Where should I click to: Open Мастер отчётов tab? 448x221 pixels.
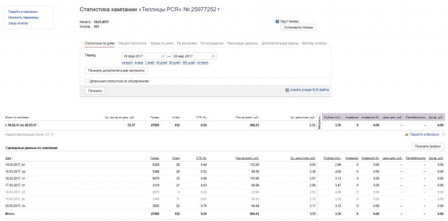click(x=314, y=44)
